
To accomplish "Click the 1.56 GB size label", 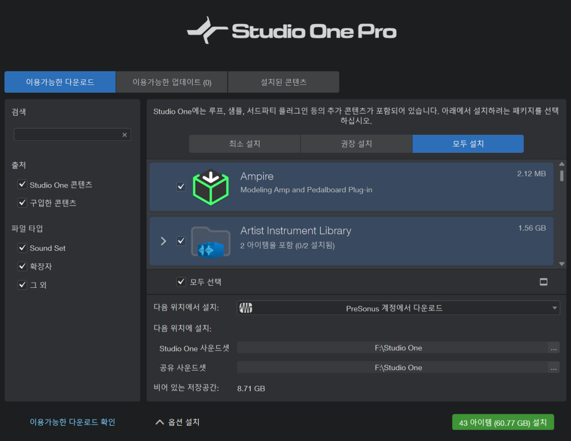I will tap(532, 228).
